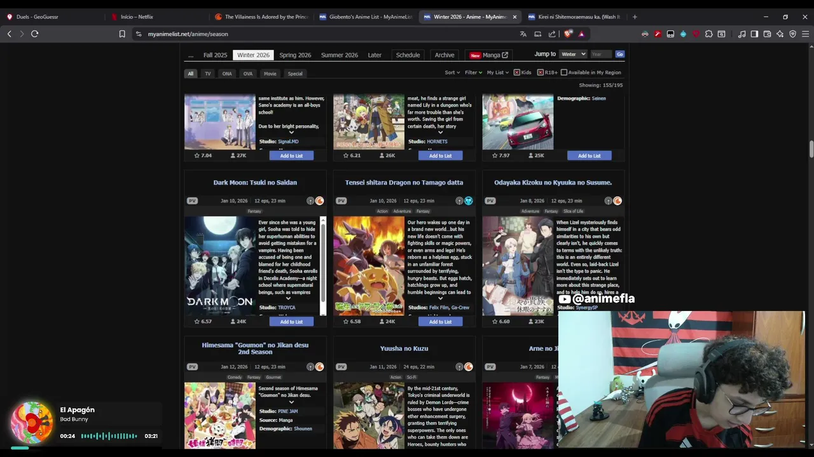Switch to the Fall 2025 season tab
The width and height of the screenshot is (814, 457).
pyautogui.click(x=215, y=55)
